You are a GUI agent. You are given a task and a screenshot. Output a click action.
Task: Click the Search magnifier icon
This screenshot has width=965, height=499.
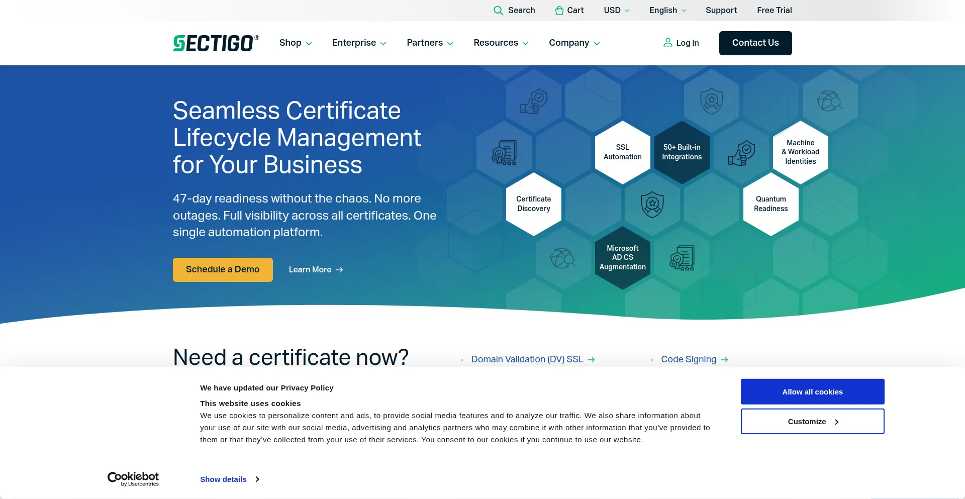498,11
